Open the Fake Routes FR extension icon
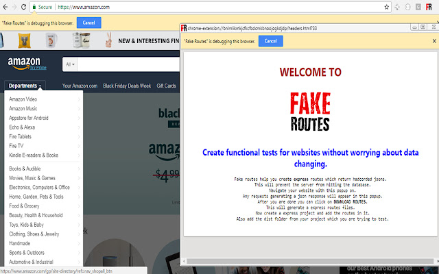This screenshot has height=274, width=439. [x=429, y=7]
